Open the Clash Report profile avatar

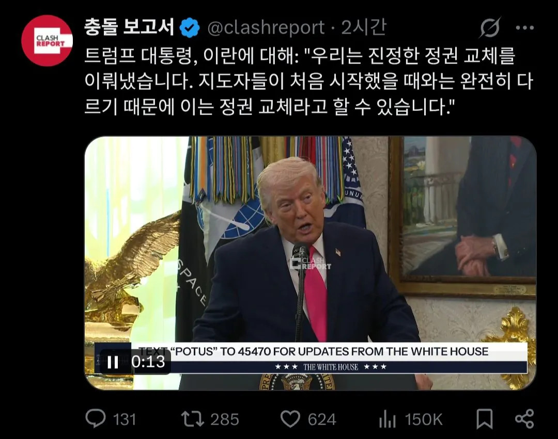[47, 40]
